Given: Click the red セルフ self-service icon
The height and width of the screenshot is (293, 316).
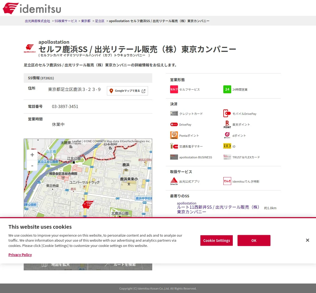Looking at the screenshot, I should coord(174,89).
